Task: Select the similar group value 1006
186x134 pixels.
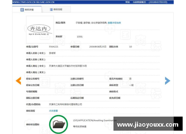Action: 80,37
